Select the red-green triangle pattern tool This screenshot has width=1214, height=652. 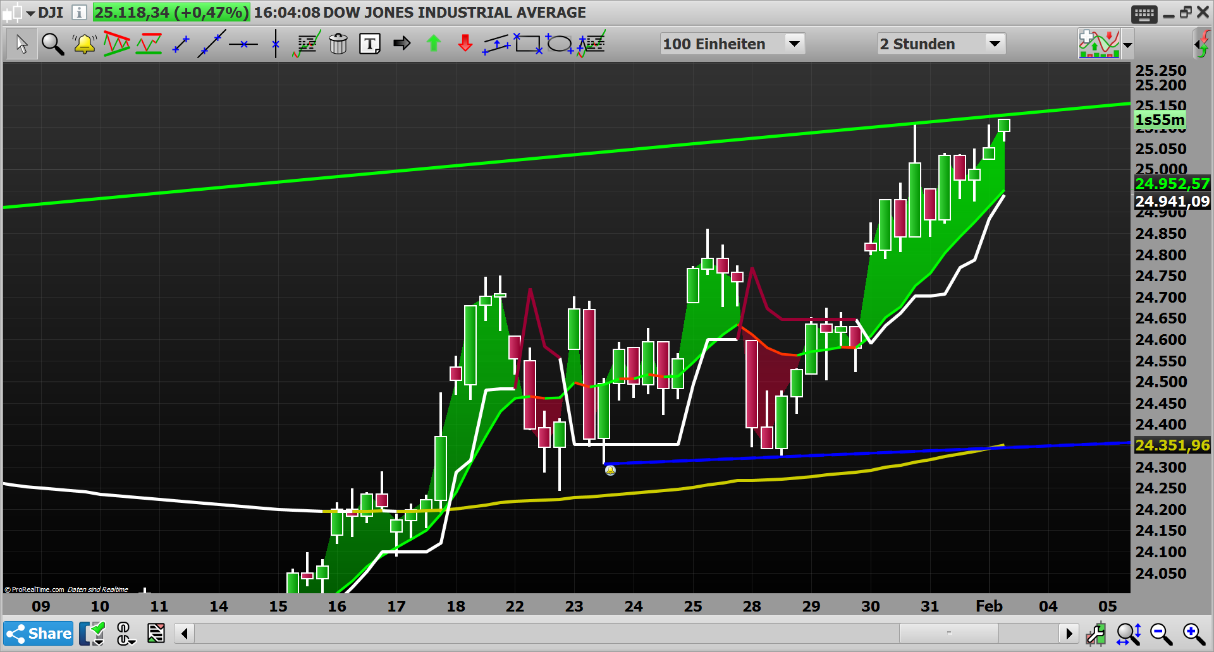click(116, 44)
